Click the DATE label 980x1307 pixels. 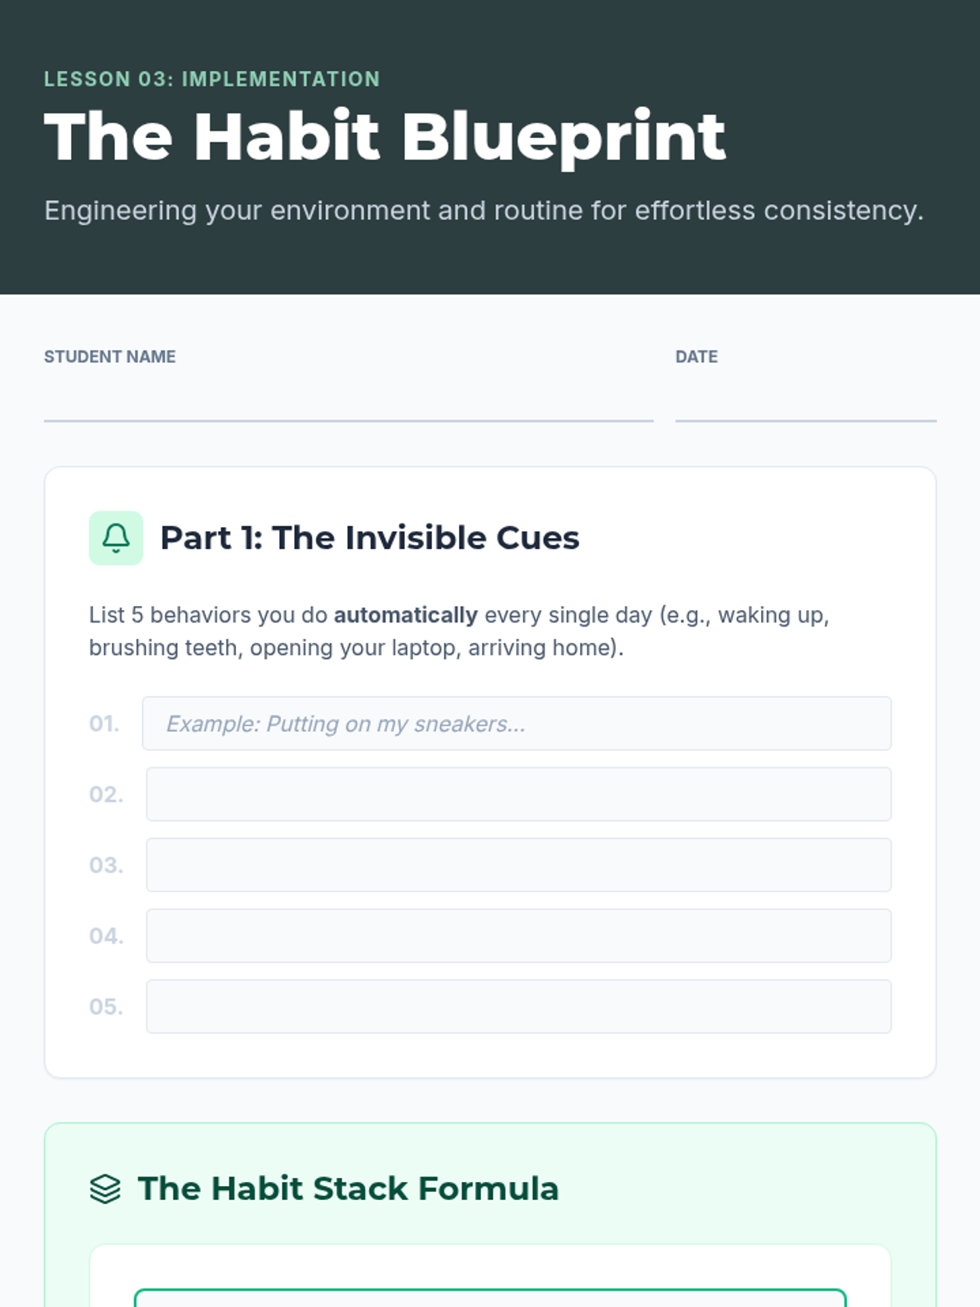point(697,357)
